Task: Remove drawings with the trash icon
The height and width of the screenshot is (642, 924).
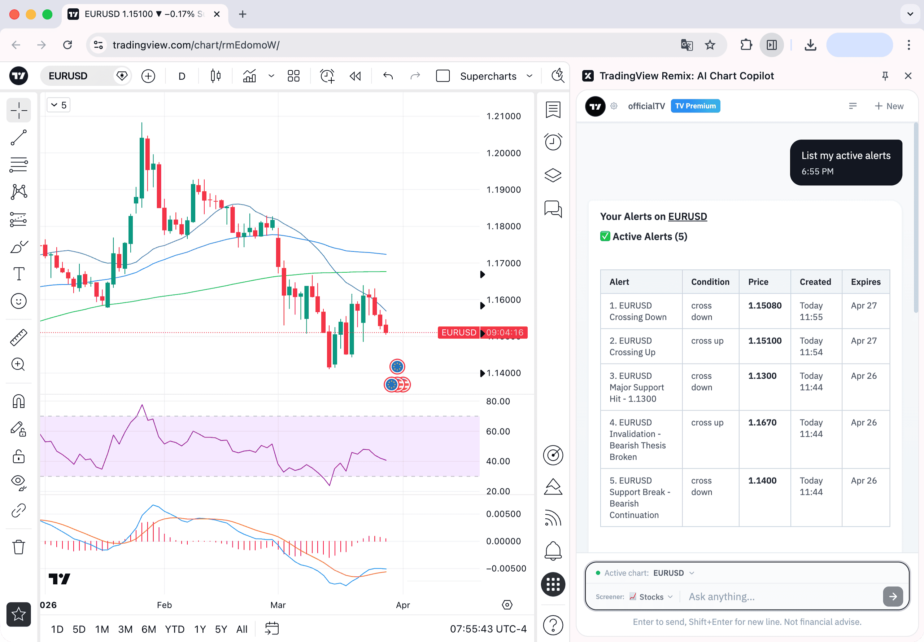Action: pyautogui.click(x=18, y=547)
